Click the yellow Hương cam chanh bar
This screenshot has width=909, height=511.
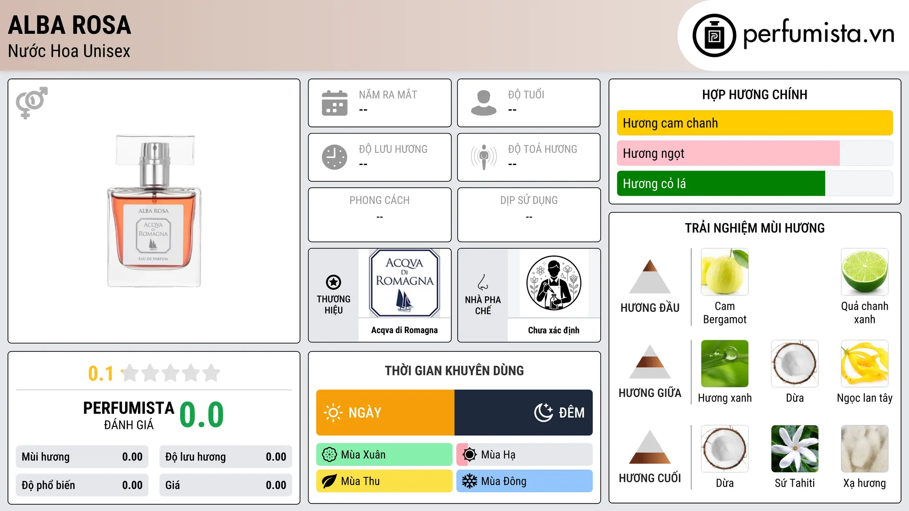[x=755, y=123]
